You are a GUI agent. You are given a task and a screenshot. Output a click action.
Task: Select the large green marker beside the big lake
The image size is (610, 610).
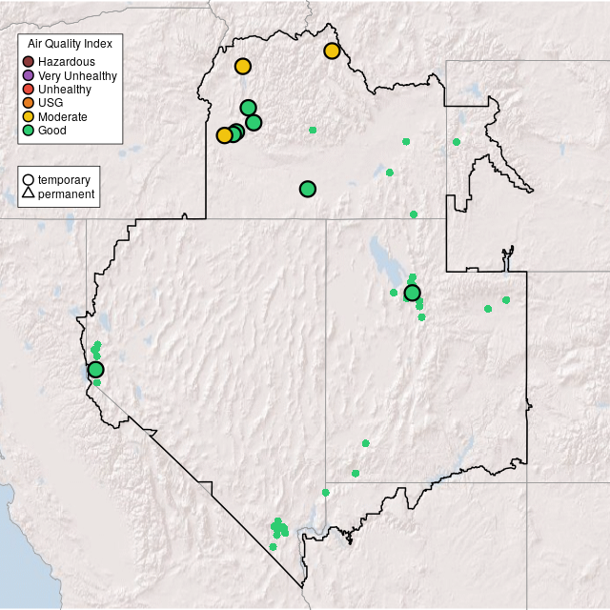(x=412, y=293)
